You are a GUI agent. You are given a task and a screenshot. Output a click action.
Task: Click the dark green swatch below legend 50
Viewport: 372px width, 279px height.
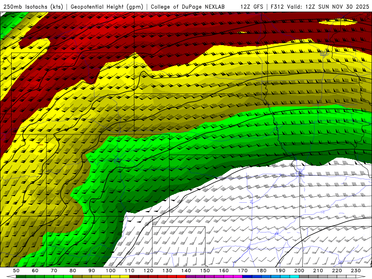click(x=21, y=277)
